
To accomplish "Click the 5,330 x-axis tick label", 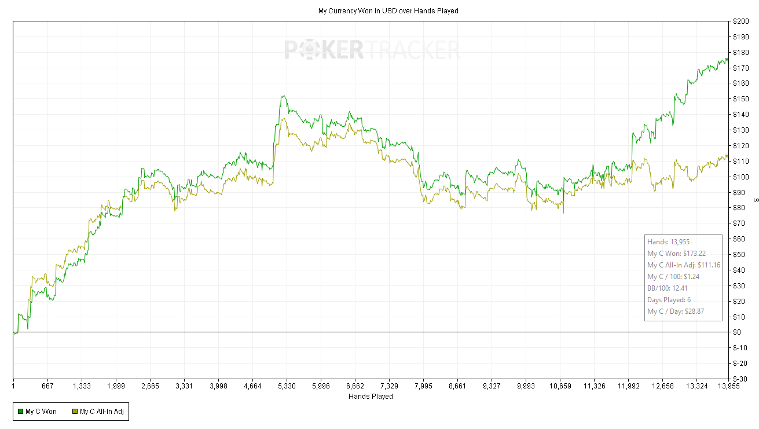I will coord(287,386).
